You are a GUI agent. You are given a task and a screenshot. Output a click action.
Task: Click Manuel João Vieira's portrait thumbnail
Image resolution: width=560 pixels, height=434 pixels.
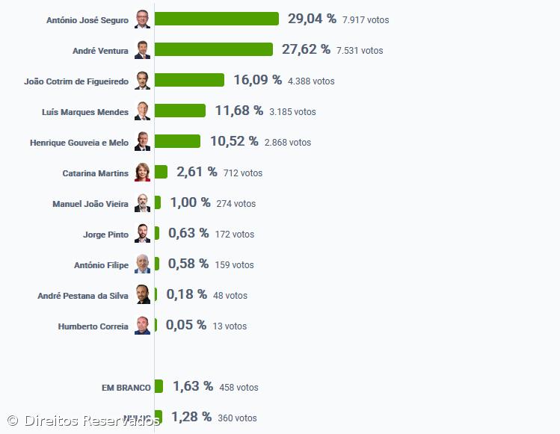(142, 203)
